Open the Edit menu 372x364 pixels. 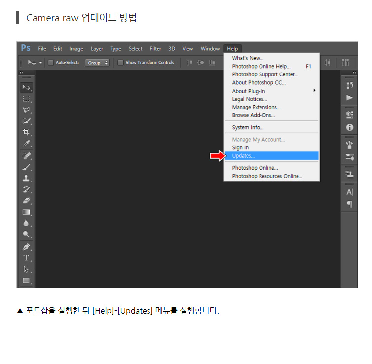click(58, 49)
